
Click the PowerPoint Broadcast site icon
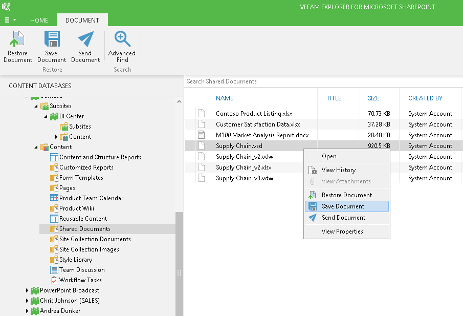tap(35, 290)
